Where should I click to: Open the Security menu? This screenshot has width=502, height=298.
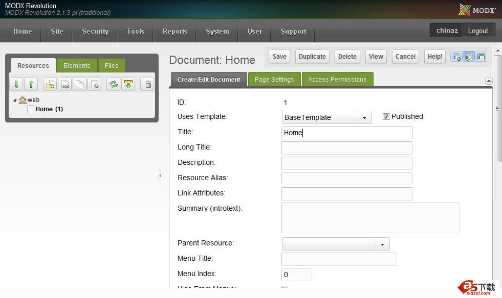tap(95, 31)
